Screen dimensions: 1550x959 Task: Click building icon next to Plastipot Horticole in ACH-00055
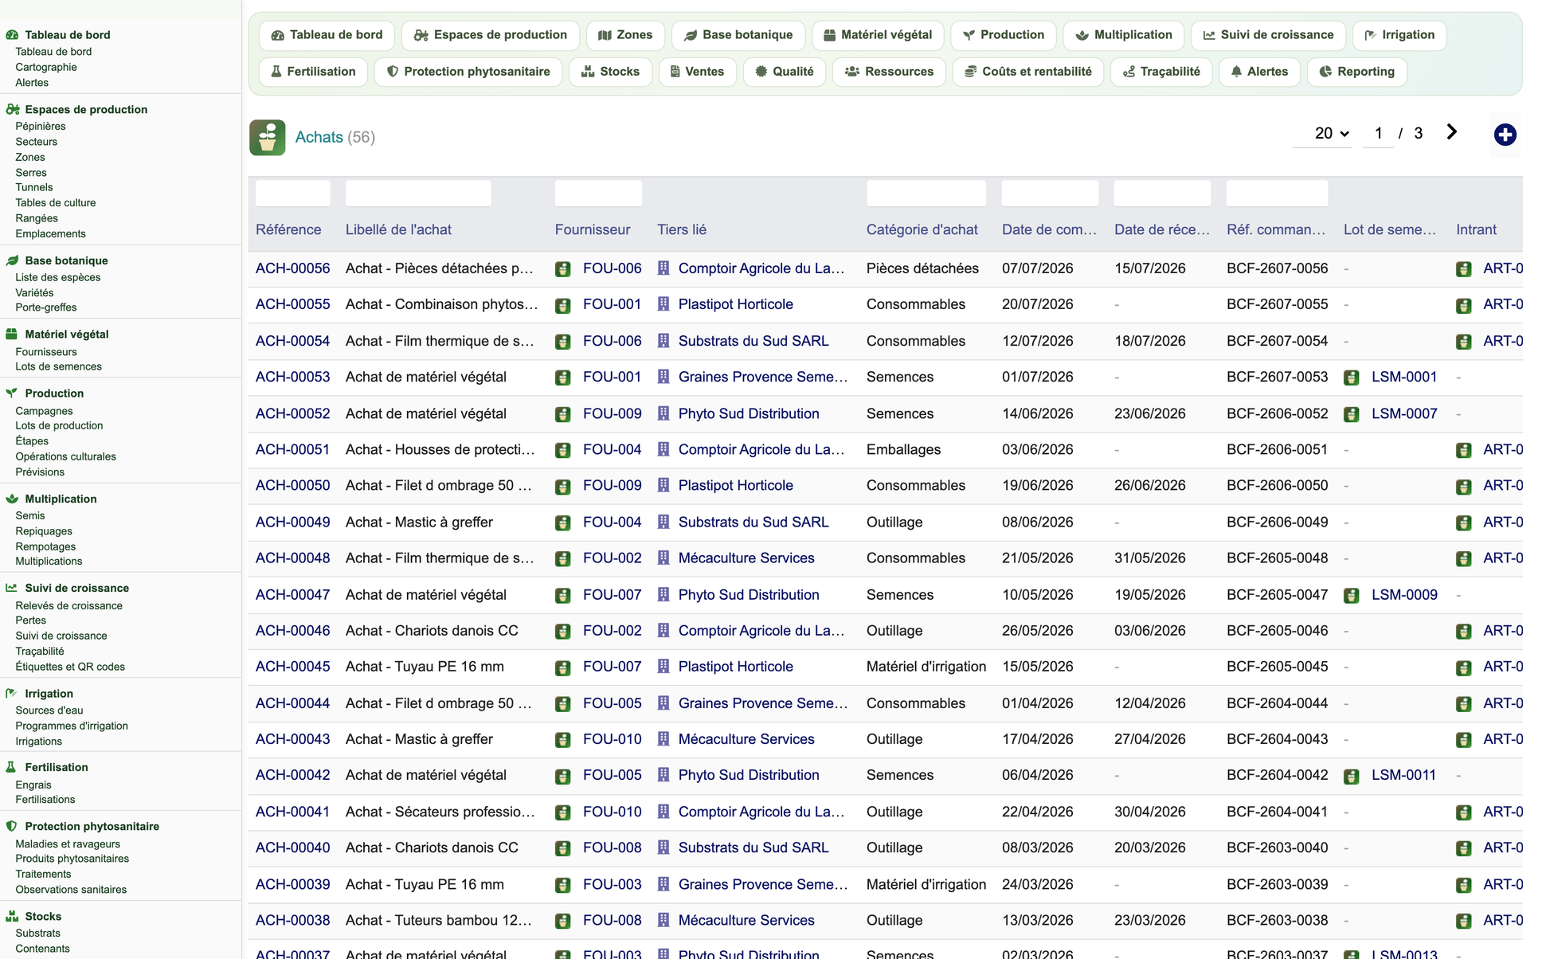(663, 304)
